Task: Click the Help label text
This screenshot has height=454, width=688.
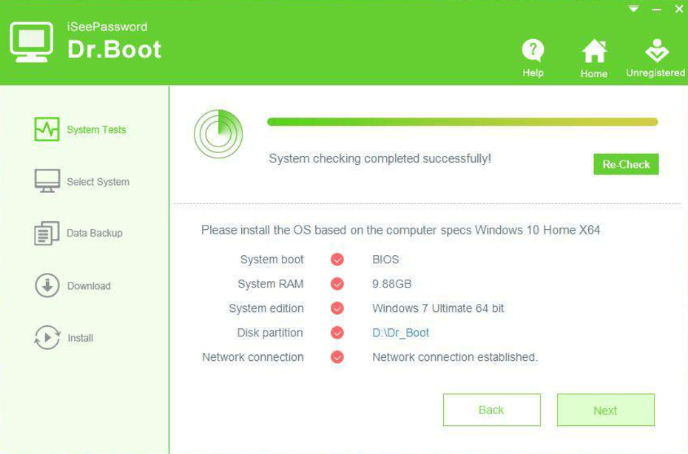Action: click(533, 72)
